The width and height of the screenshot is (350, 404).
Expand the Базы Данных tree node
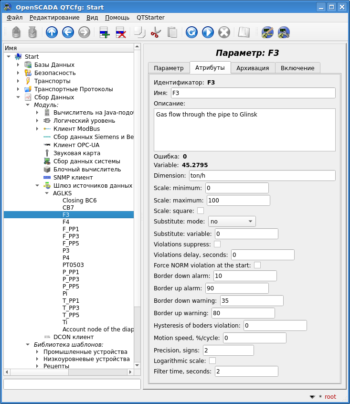tap(18, 65)
